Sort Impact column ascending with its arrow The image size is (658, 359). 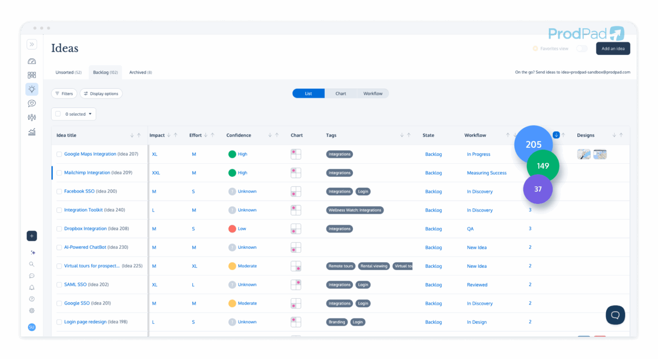click(x=175, y=135)
